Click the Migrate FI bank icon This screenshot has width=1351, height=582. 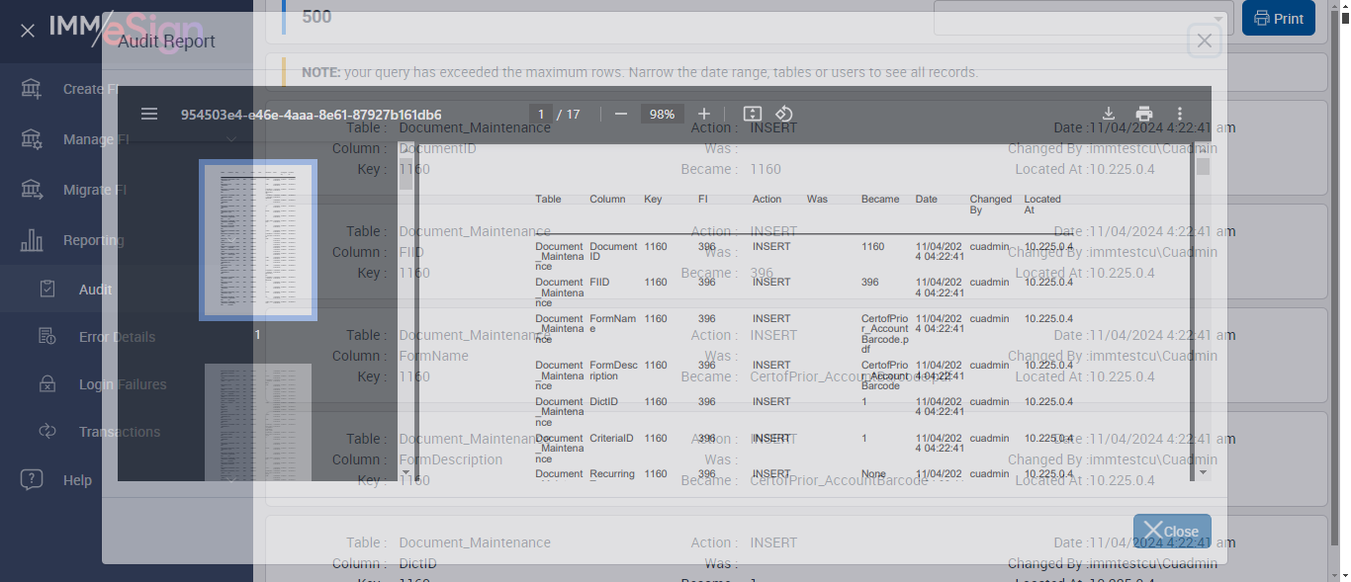point(32,190)
